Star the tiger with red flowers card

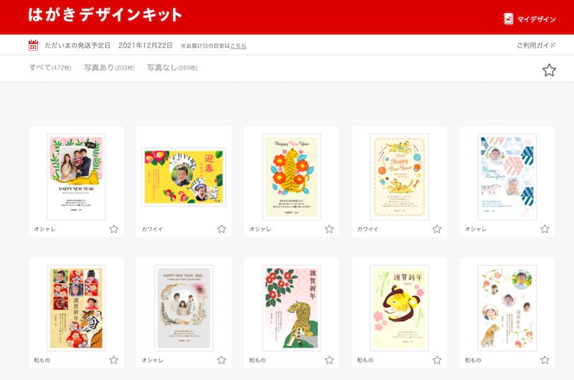[329, 229]
